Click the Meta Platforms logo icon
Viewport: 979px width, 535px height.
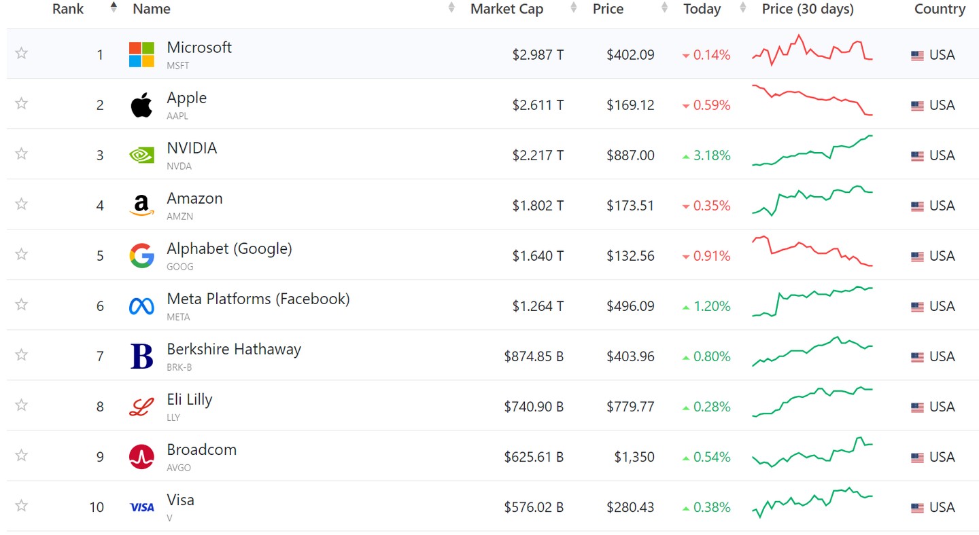[141, 306]
